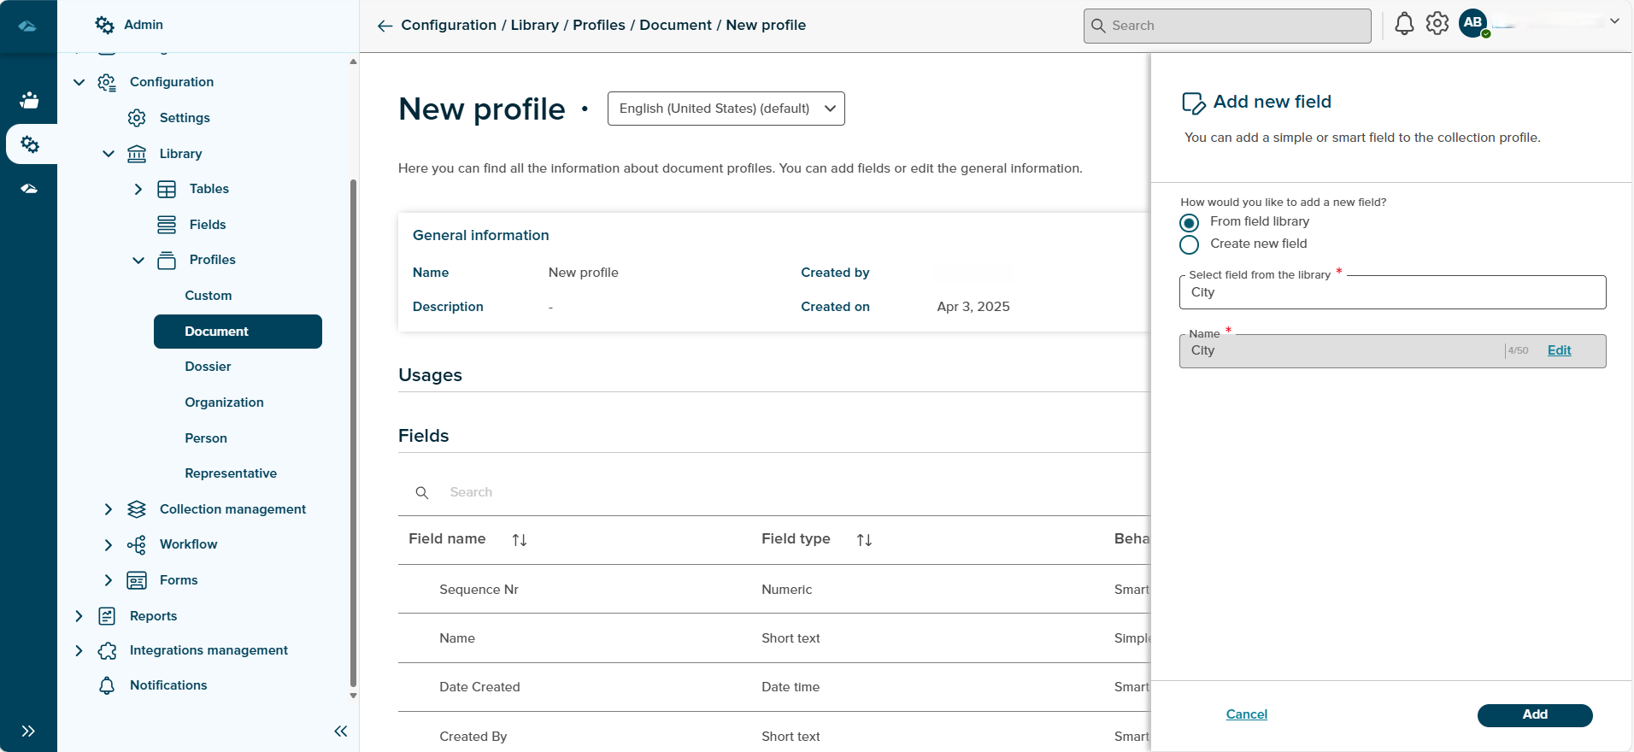Image resolution: width=1634 pixels, height=752 pixels.
Task: Go to Fields in the Library menu
Action: (x=208, y=225)
